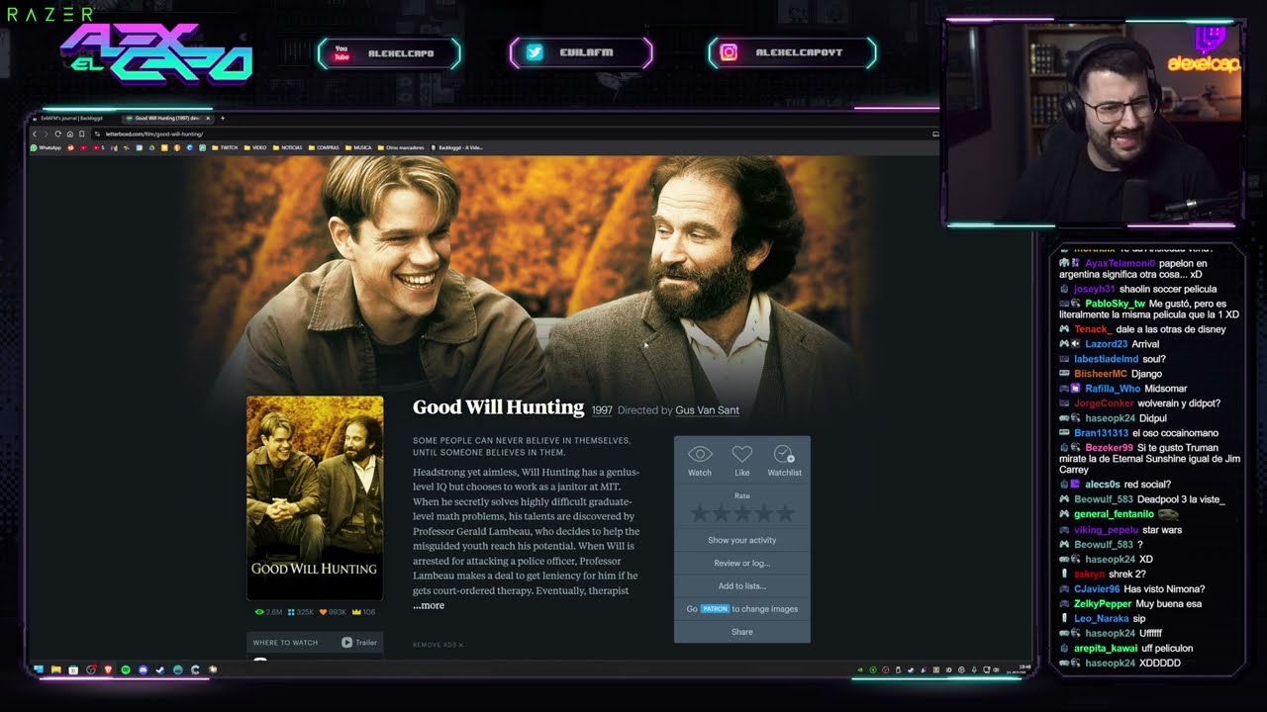Click the browser home icon
The height and width of the screenshot is (712, 1267).
point(70,133)
